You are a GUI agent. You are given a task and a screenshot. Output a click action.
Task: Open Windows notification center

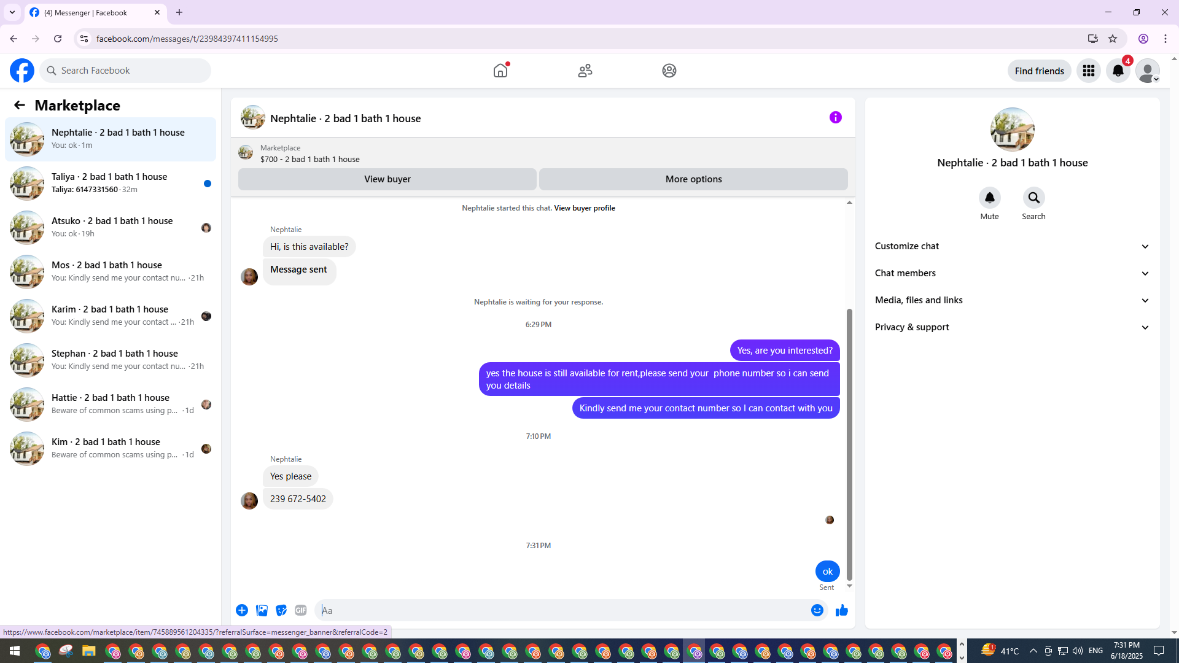point(1159,651)
